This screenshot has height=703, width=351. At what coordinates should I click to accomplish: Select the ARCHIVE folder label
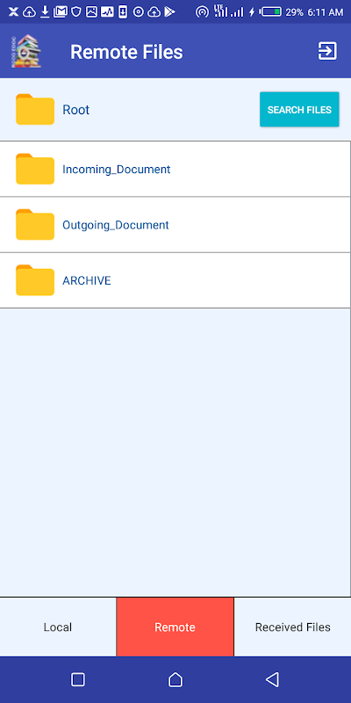[x=87, y=280]
